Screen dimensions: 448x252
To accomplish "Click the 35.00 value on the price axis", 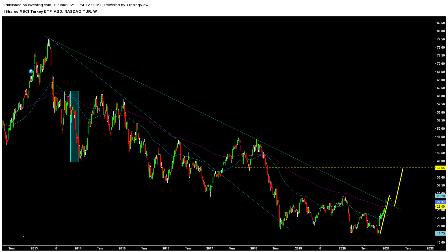I will (441, 177).
